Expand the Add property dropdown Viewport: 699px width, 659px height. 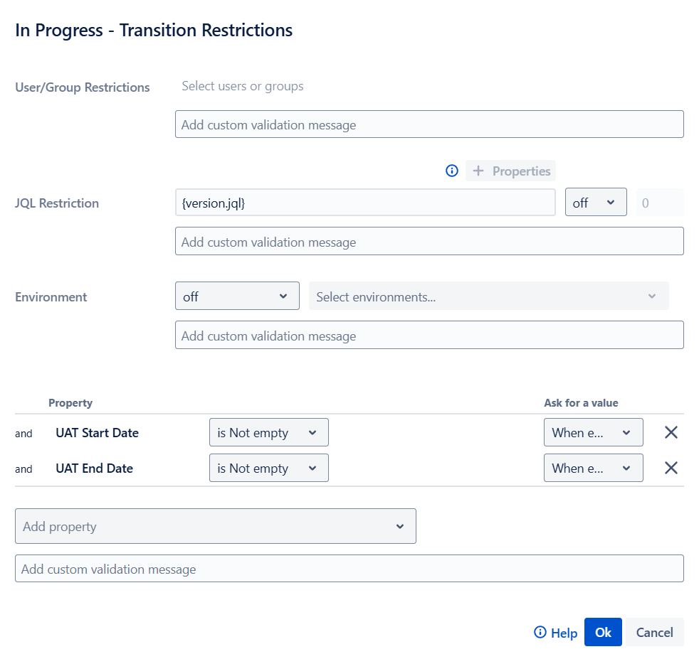coord(215,527)
